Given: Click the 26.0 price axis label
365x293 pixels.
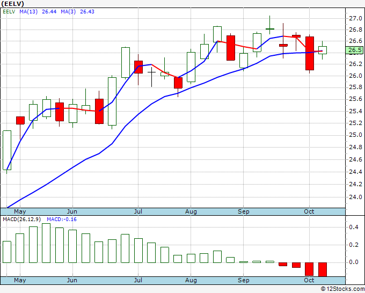Looking at the screenshot, I should (355, 76).
